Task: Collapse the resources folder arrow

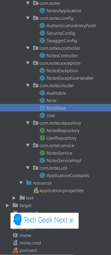Action: pyautogui.click(x=21, y=183)
